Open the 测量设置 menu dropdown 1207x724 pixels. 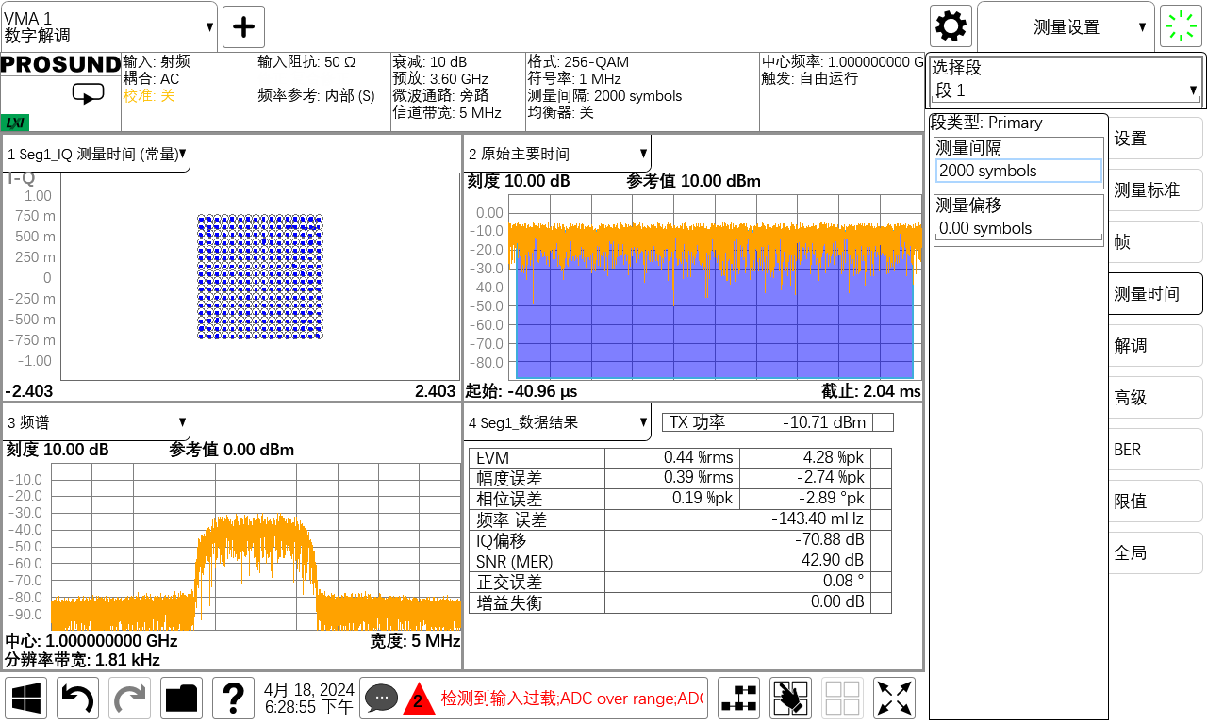[x=1066, y=26]
